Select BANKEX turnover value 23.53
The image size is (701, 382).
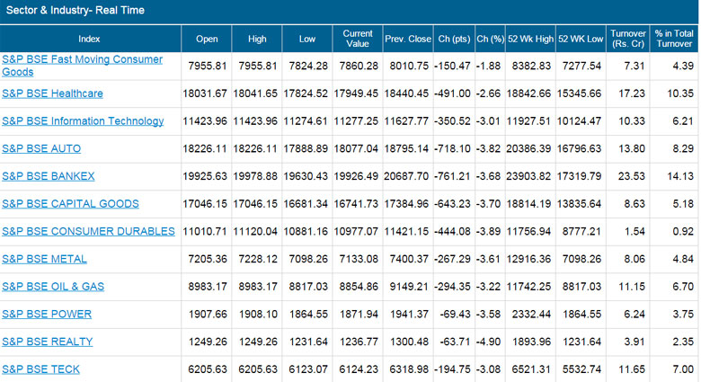click(x=631, y=176)
